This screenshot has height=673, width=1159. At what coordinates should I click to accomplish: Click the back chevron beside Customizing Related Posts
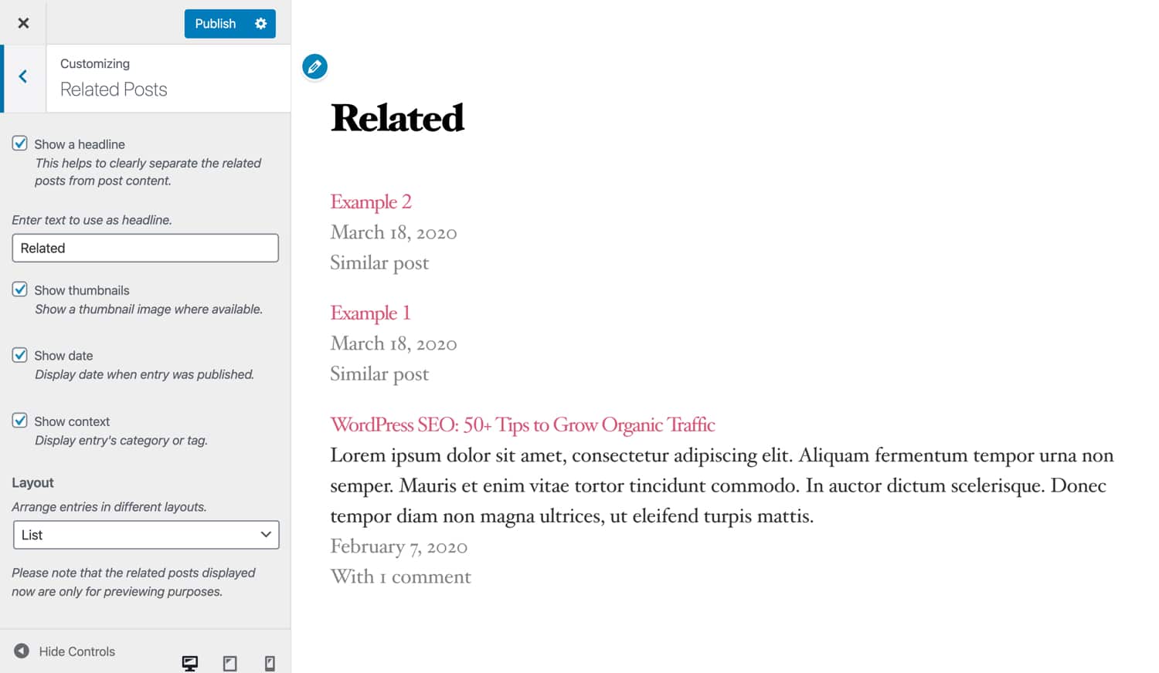point(23,77)
